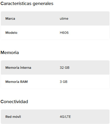The image size is (110, 124).
Task: Click the Memoria section heading
Action: 10,53
